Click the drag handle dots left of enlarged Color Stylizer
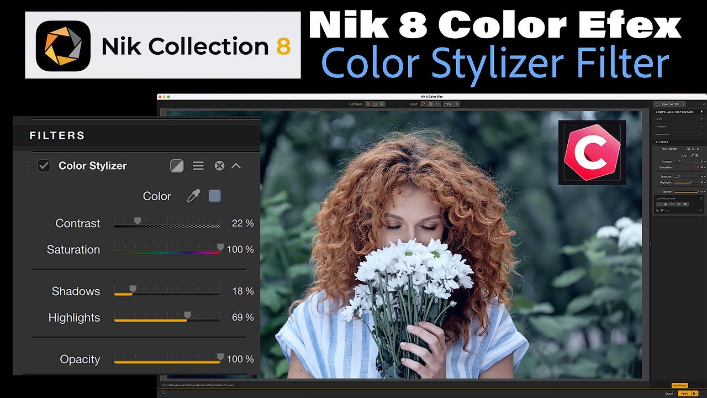 (x=28, y=166)
